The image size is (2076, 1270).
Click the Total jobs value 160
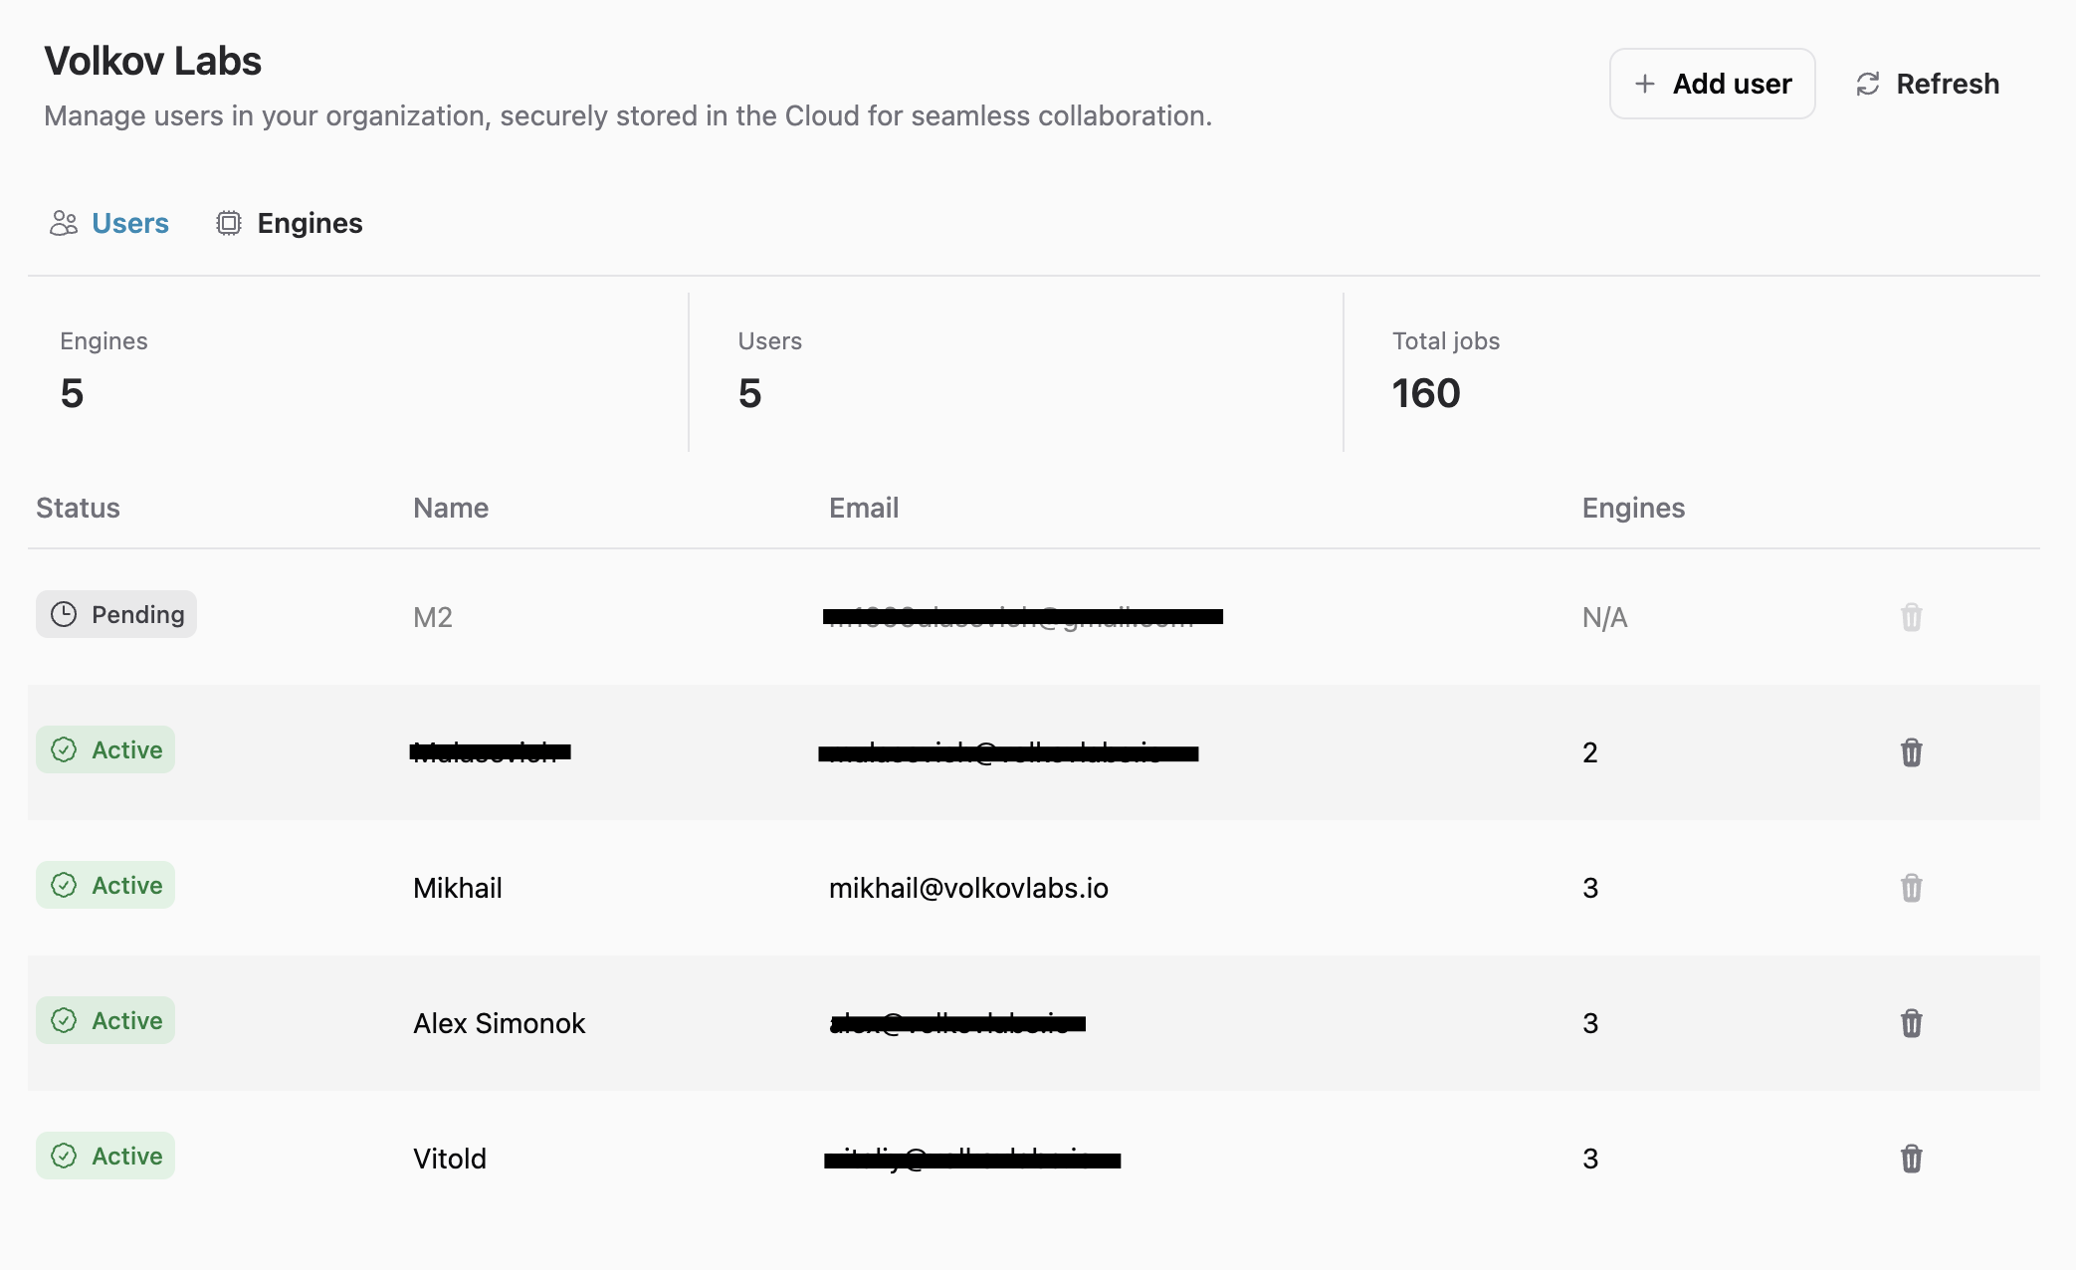(1426, 393)
